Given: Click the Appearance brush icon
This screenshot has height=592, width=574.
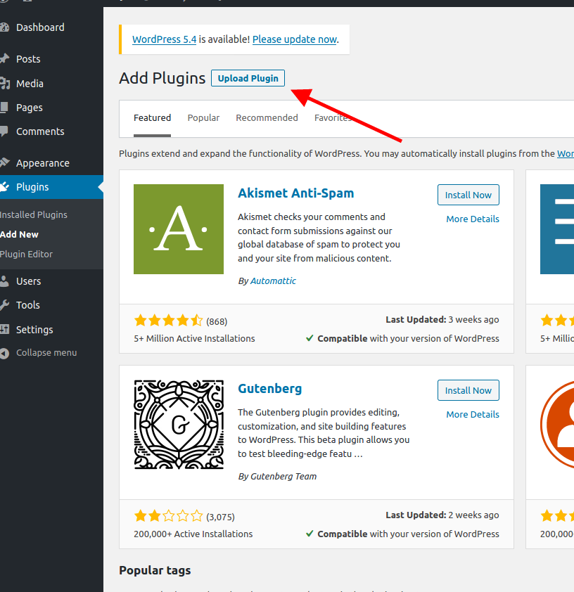Looking at the screenshot, I should 4,162.
